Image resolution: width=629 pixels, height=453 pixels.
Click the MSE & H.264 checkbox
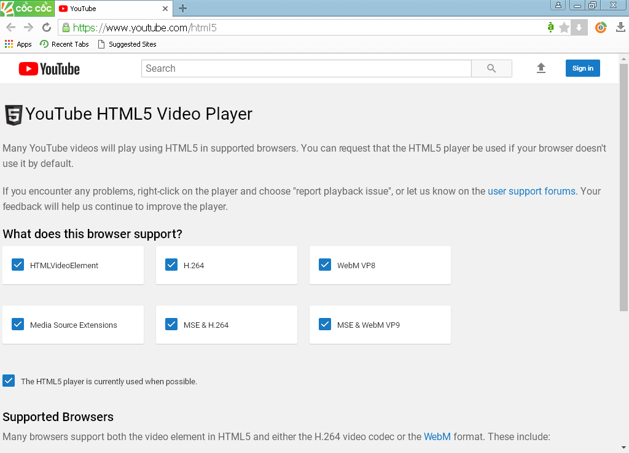(171, 324)
